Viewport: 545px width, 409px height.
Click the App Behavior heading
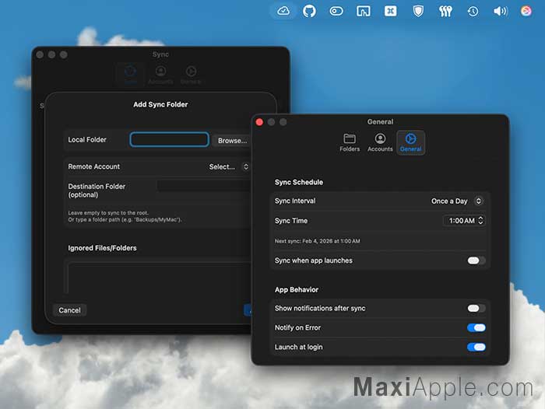point(297,289)
